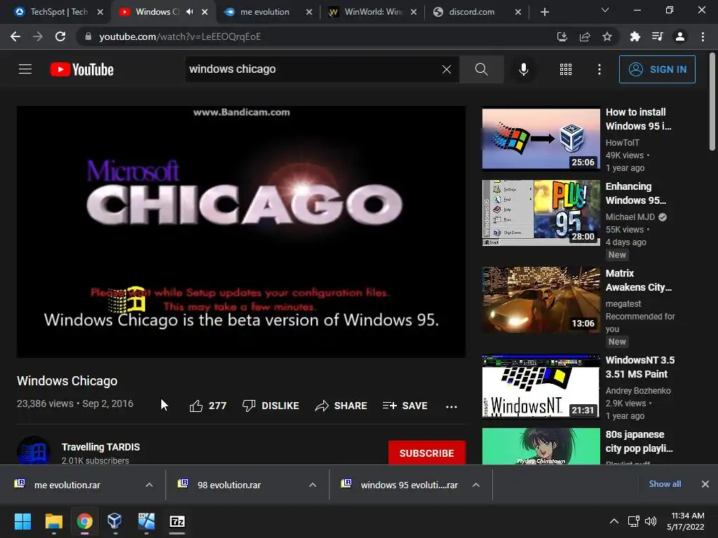The width and height of the screenshot is (718, 538).
Task: Subscribe to Travelling TARDIS channel
Action: 427,453
